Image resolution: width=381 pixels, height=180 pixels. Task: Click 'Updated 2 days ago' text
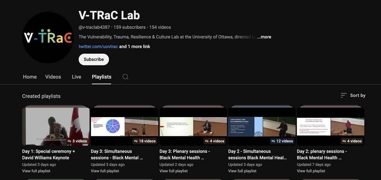(177, 164)
